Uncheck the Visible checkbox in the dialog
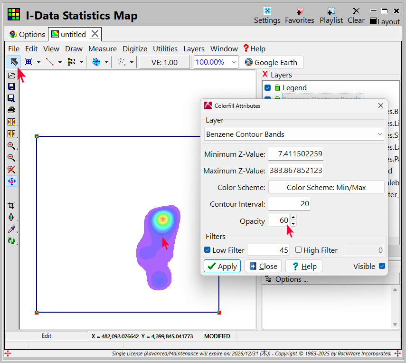The width and height of the screenshot is (406, 363). point(382,266)
